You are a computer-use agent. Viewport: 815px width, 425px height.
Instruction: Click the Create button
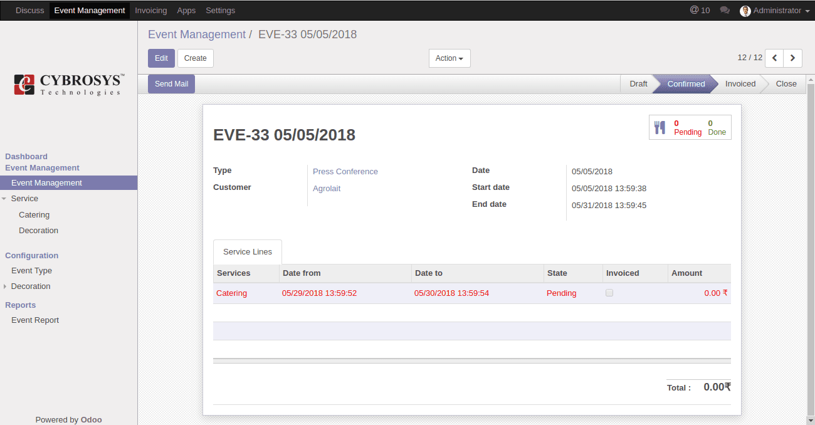196,58
